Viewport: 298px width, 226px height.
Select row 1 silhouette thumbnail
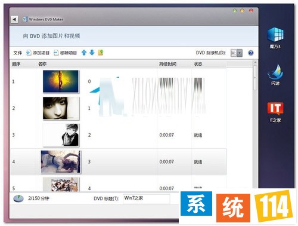[x=61, y=81]
